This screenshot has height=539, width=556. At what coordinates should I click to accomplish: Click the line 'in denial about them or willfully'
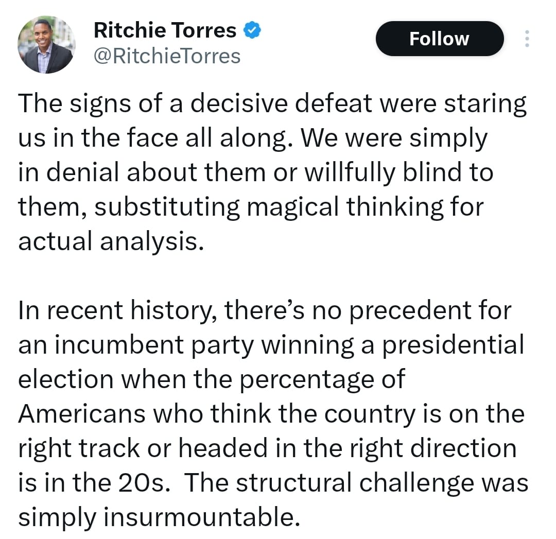255,173
